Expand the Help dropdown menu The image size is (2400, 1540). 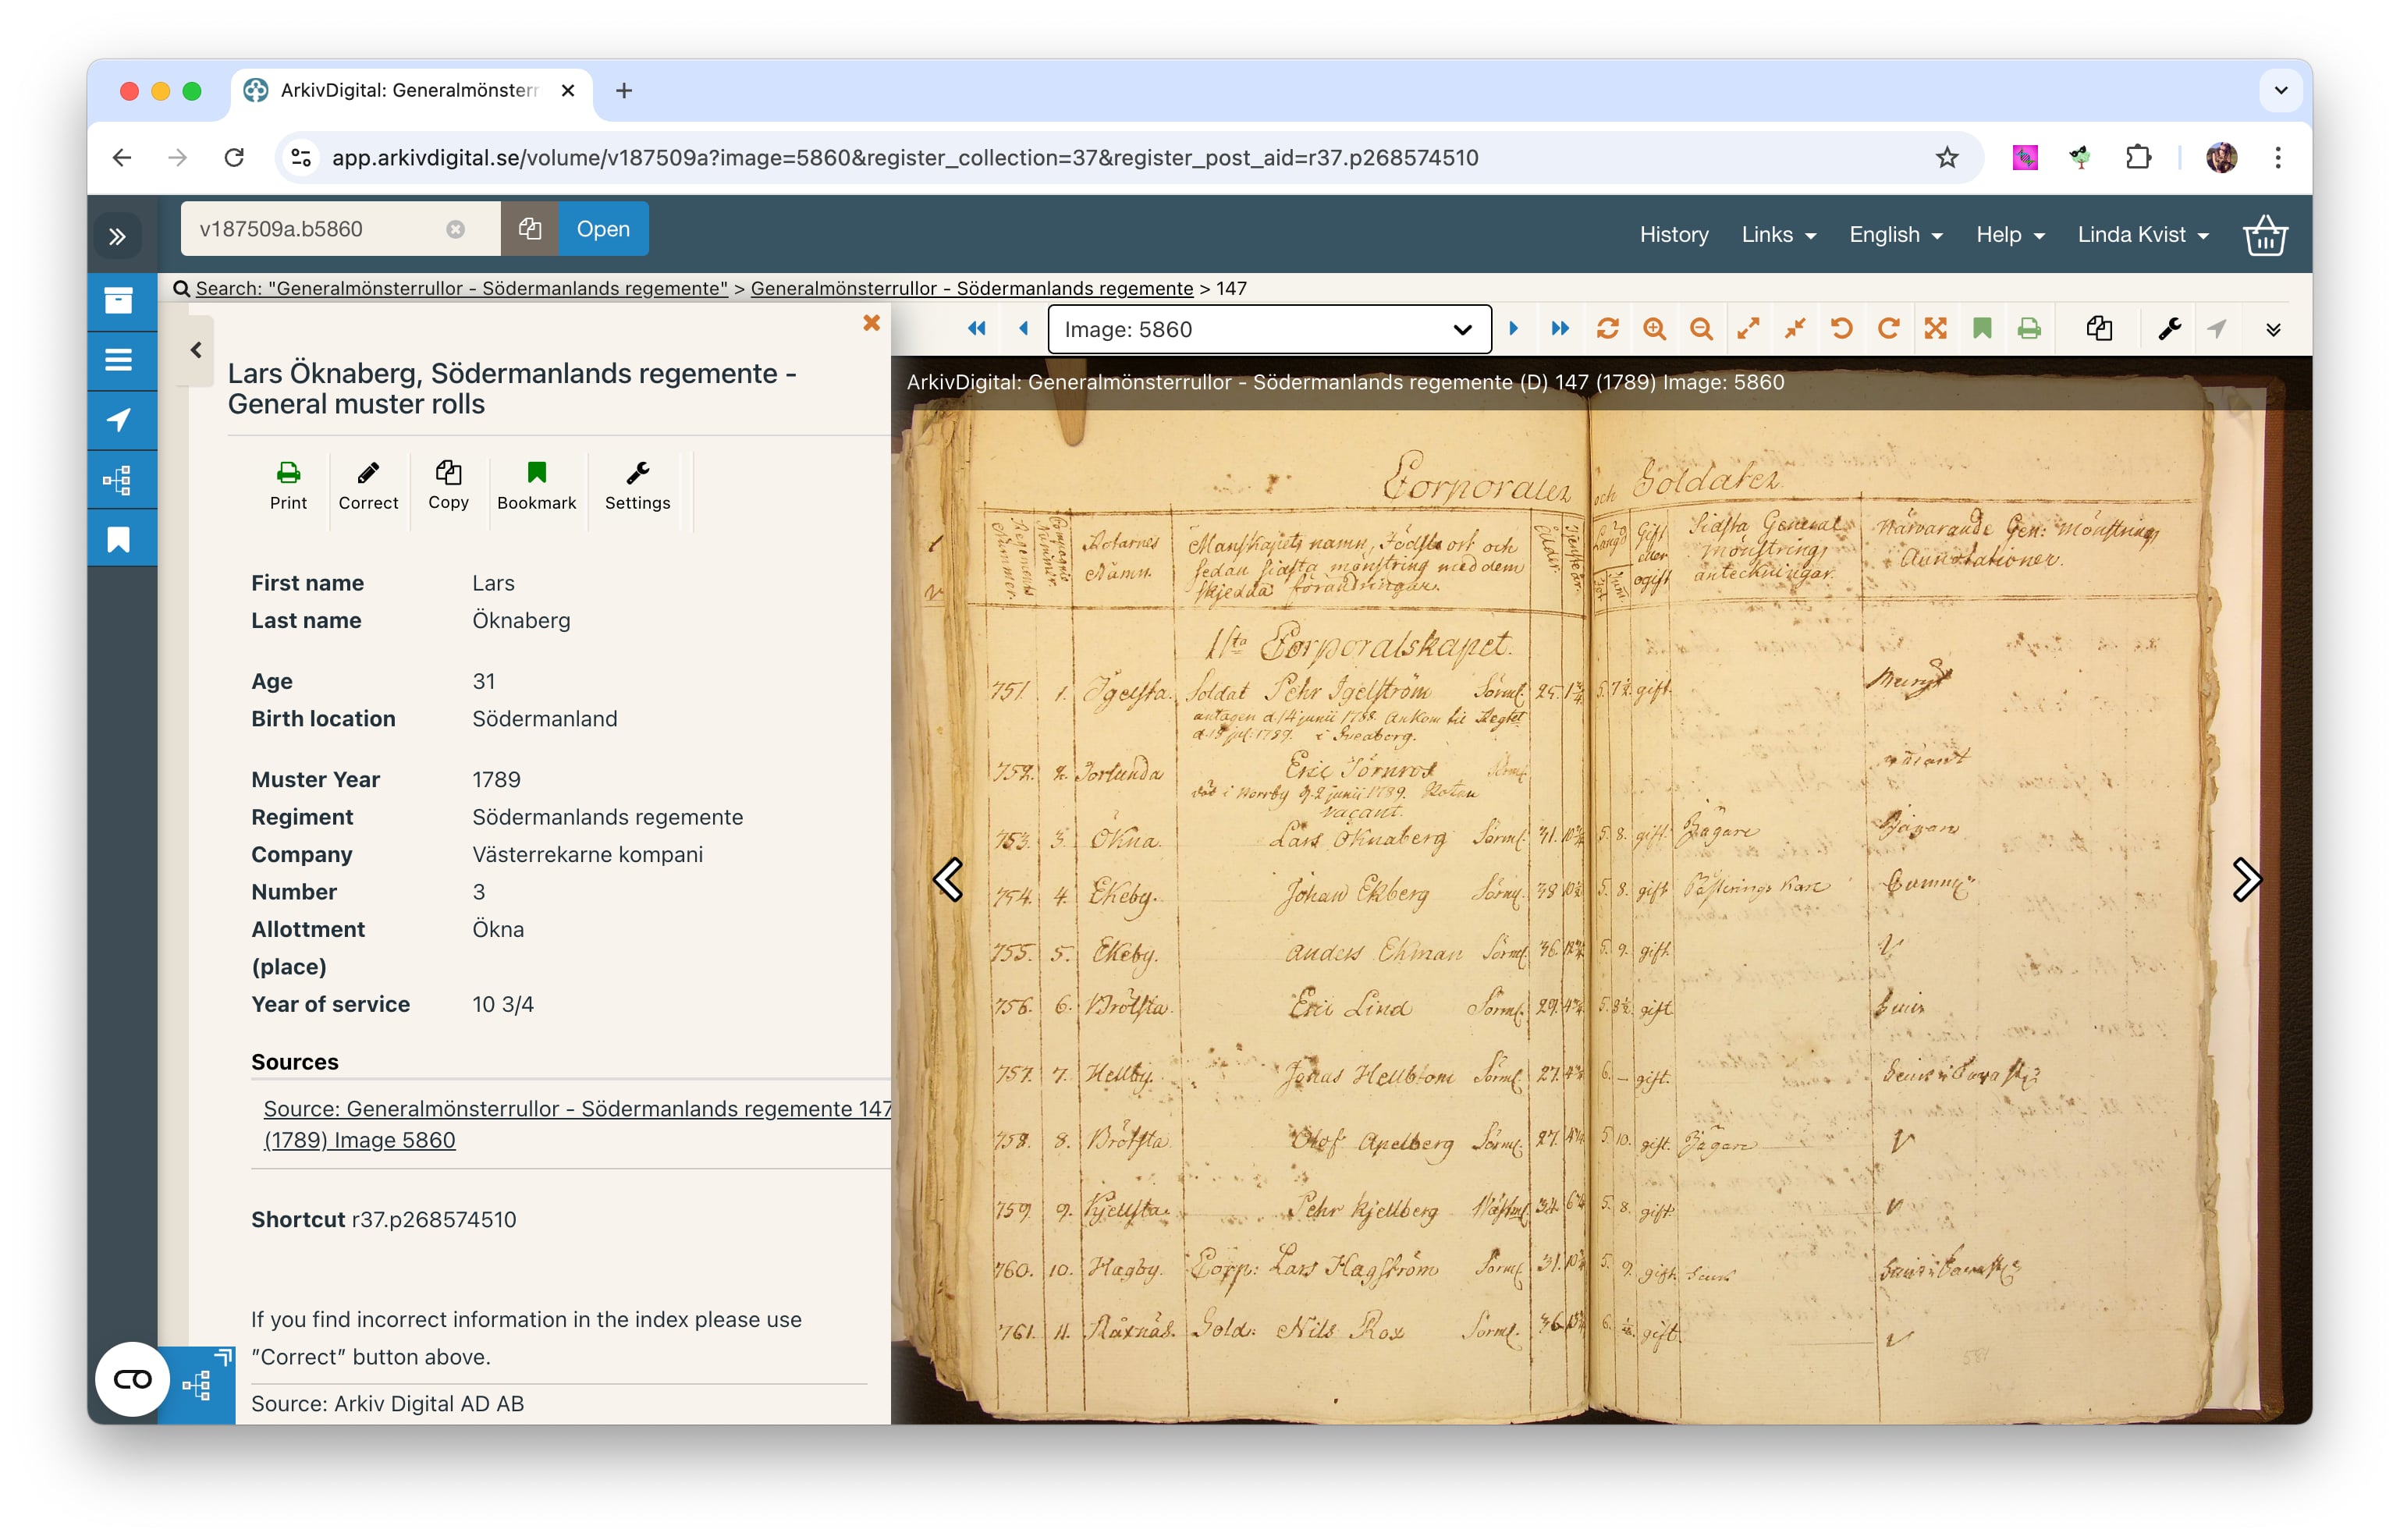click(2010, 234)
